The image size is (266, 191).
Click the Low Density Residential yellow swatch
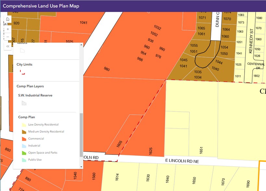click(x=24, y=125)
